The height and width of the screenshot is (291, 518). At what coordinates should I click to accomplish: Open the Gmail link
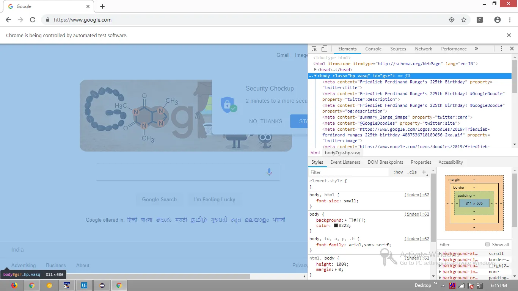tap(283, 55)
